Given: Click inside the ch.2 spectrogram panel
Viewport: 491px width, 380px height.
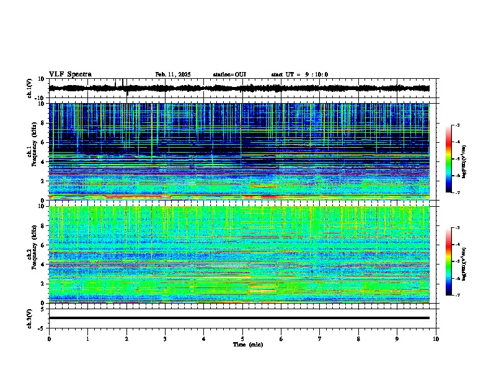Looking at the screenshot, I should pos(239,255).
